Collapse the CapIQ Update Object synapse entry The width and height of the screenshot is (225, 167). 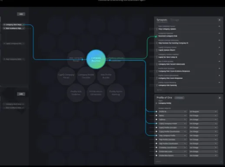pos(219,47)
